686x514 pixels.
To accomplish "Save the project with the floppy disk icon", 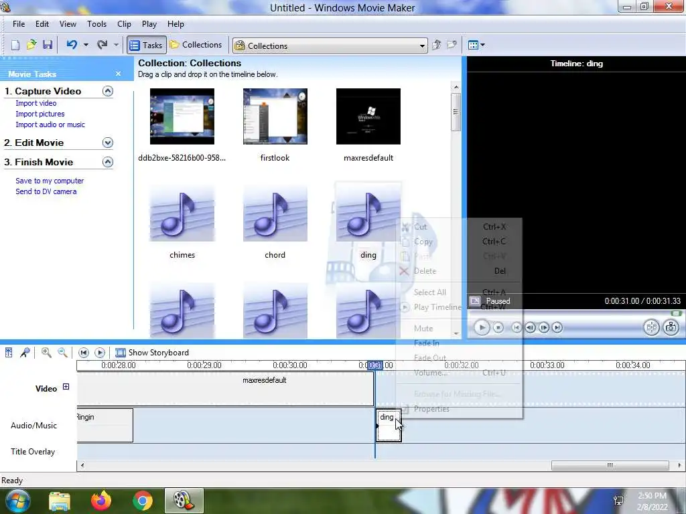I will (x=48, y=45).
